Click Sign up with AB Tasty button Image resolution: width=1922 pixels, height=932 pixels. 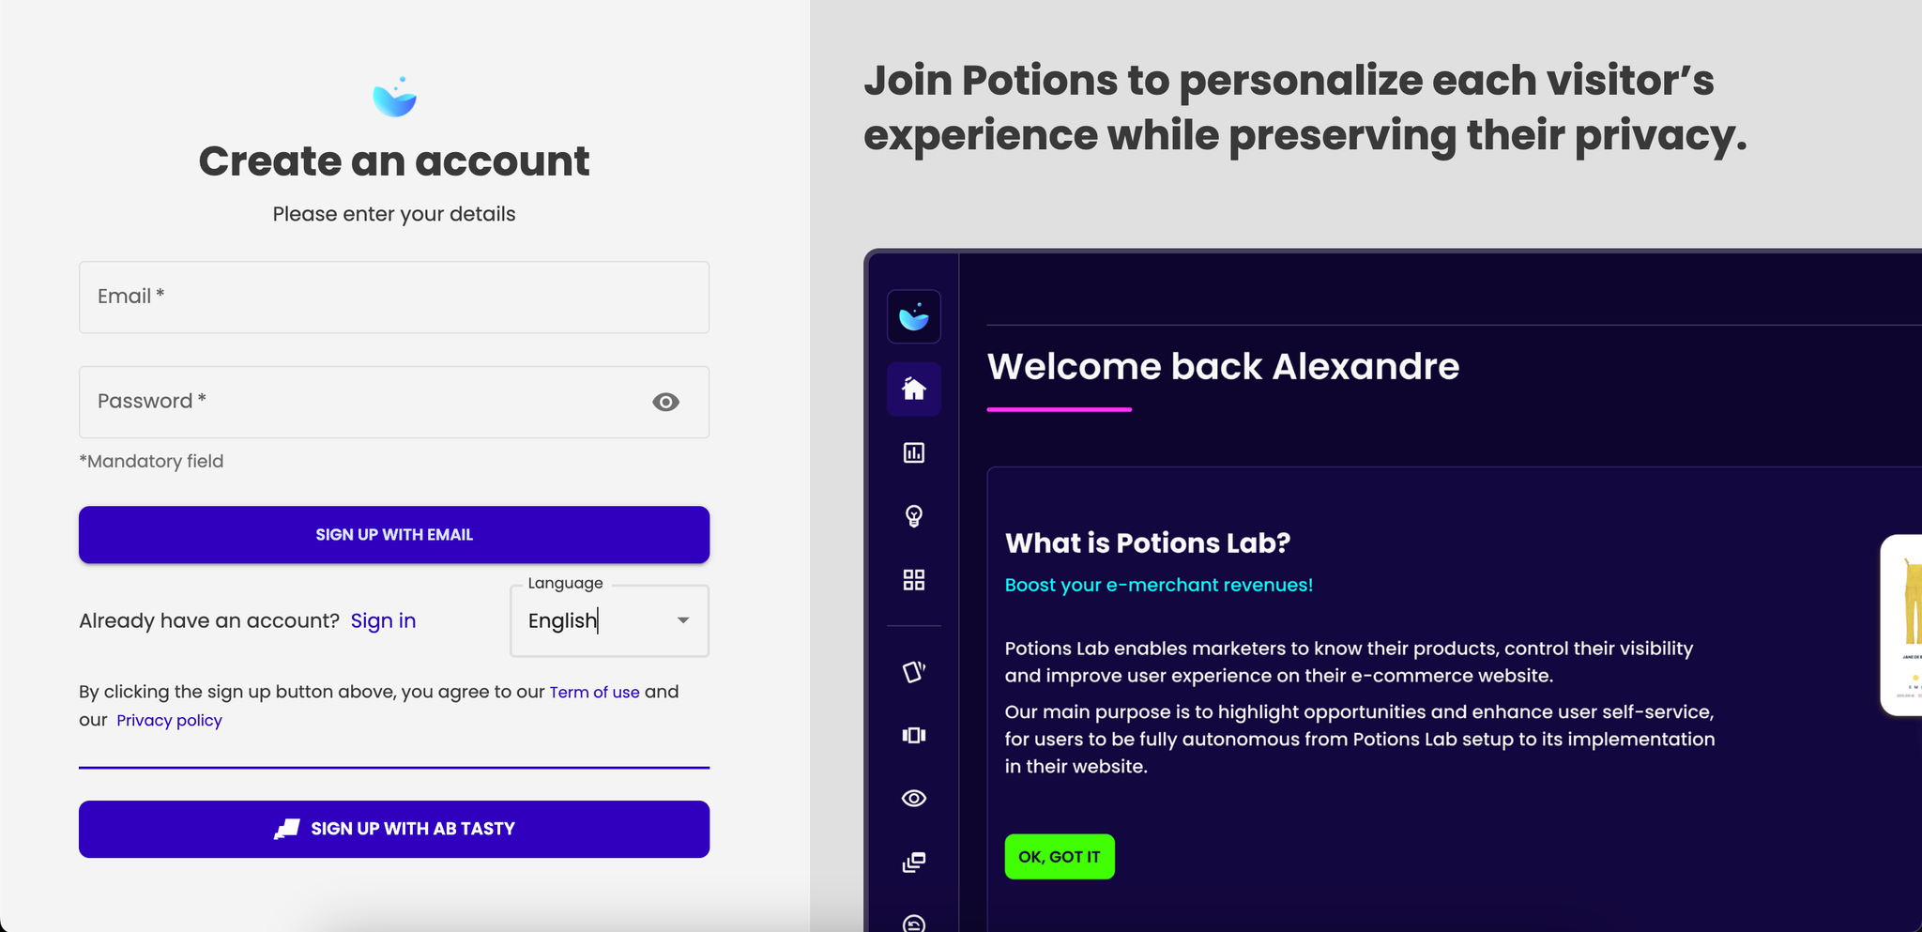tap(394, 829)
